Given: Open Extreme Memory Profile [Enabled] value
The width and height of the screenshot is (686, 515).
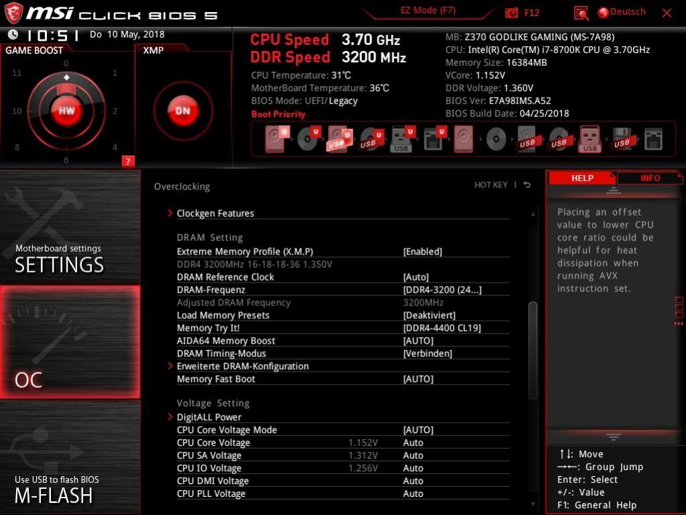Looking at the screenshot, I should [x=422, y=251].
